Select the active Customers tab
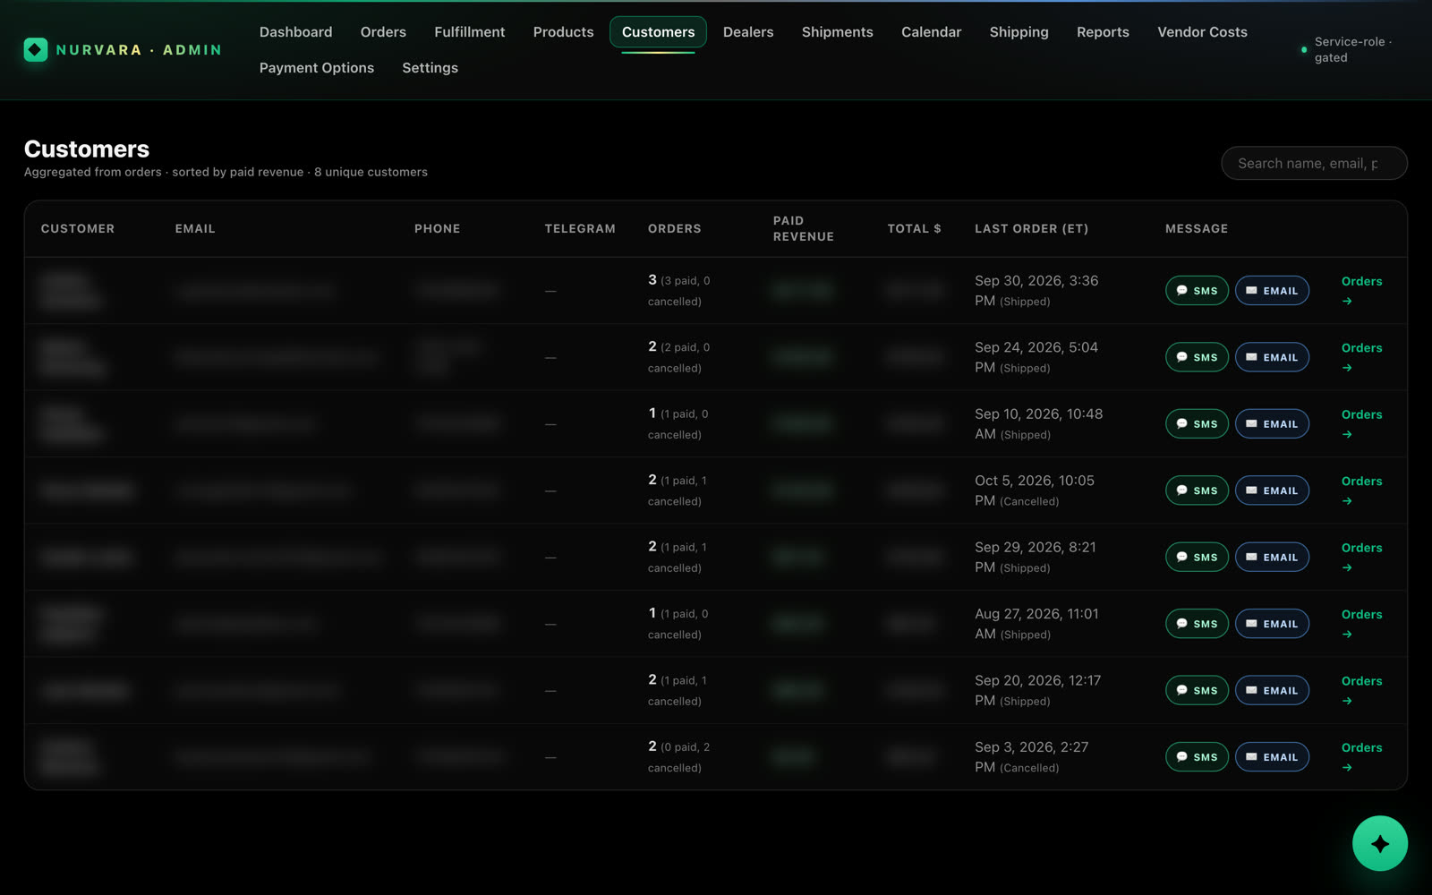This screenshot has width=1432, height=895. tap(658, 32)
